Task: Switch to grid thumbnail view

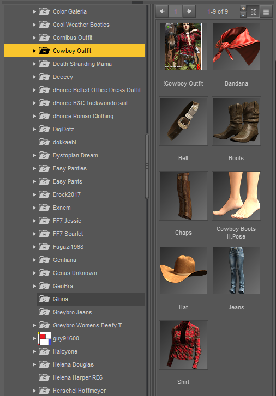Action: pyautogui.click(x=253, y=11)
